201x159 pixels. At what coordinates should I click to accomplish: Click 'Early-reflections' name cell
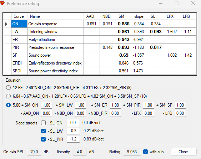[x=55, y=40]
